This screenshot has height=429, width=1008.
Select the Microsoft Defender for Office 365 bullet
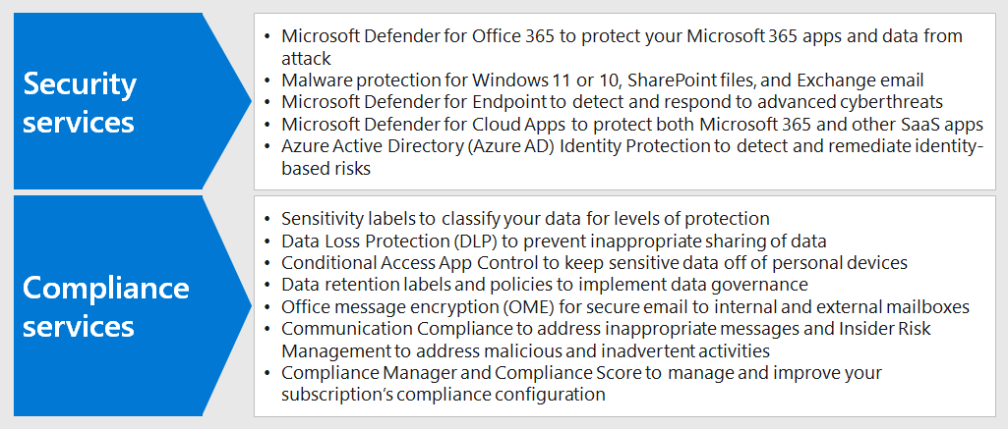(622, 47)
